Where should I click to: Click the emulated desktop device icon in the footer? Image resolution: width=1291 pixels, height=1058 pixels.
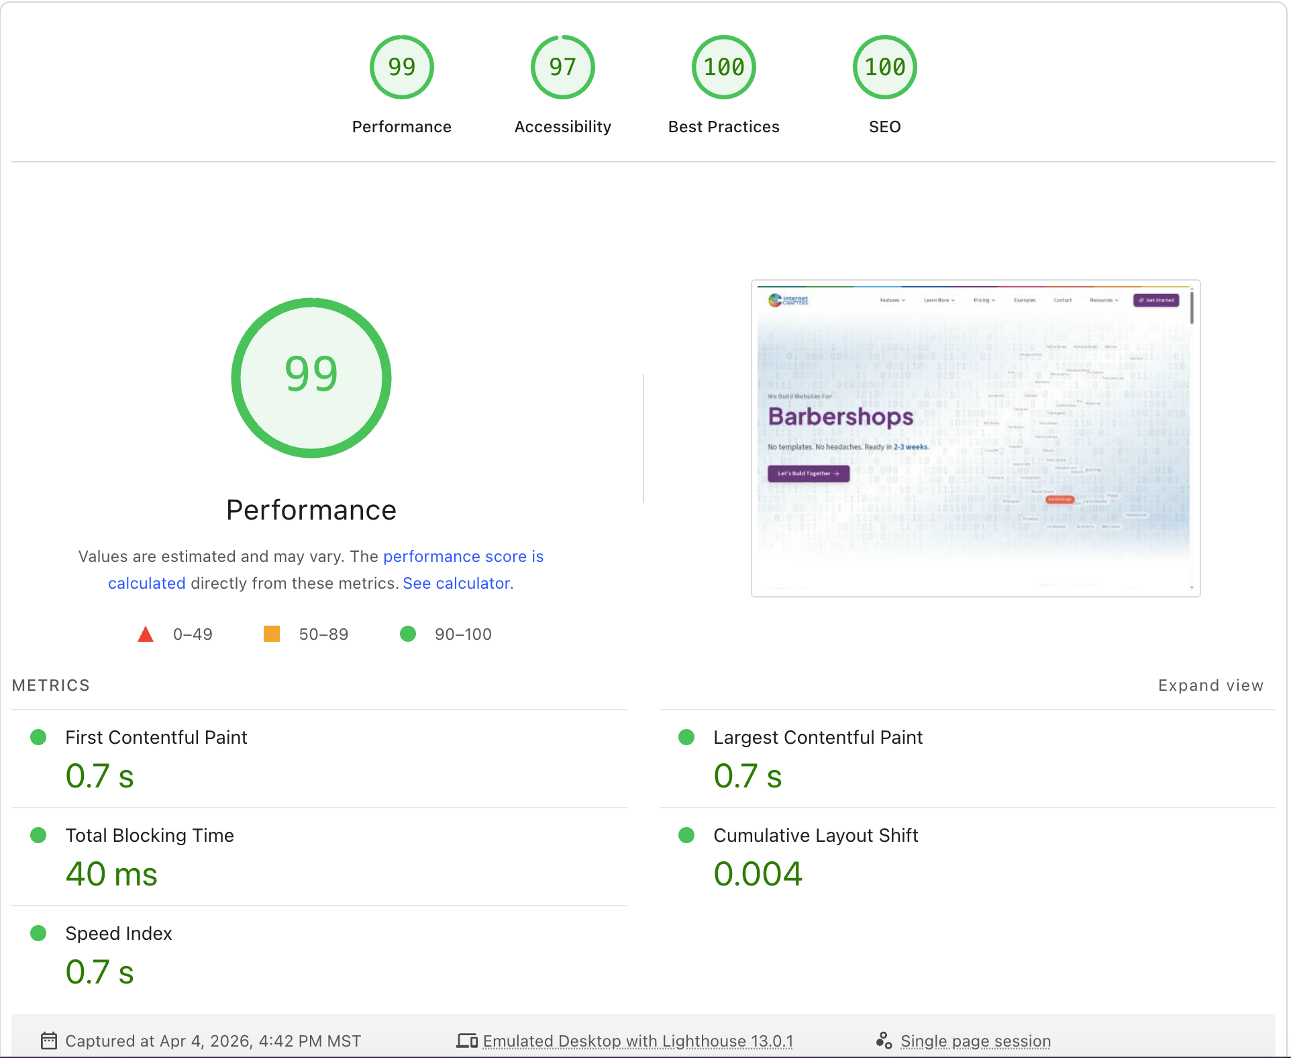468,1040
